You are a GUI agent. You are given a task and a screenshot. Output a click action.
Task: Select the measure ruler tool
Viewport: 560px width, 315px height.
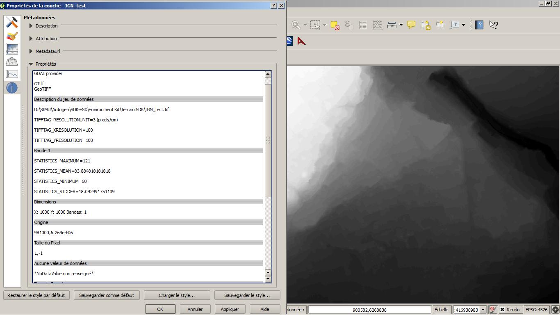point(392,25)
